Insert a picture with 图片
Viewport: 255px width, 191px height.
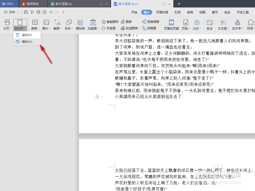pos(46,25)
